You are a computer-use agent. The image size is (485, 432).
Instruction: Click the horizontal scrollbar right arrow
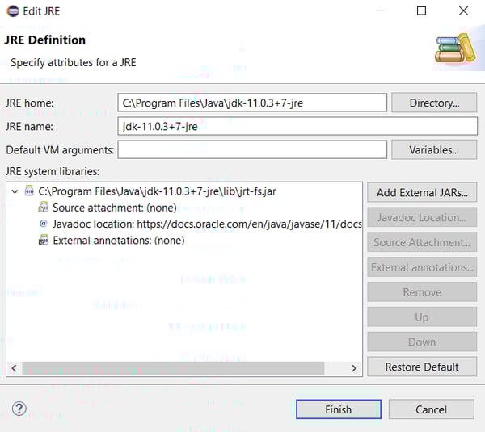click(353, 368)
